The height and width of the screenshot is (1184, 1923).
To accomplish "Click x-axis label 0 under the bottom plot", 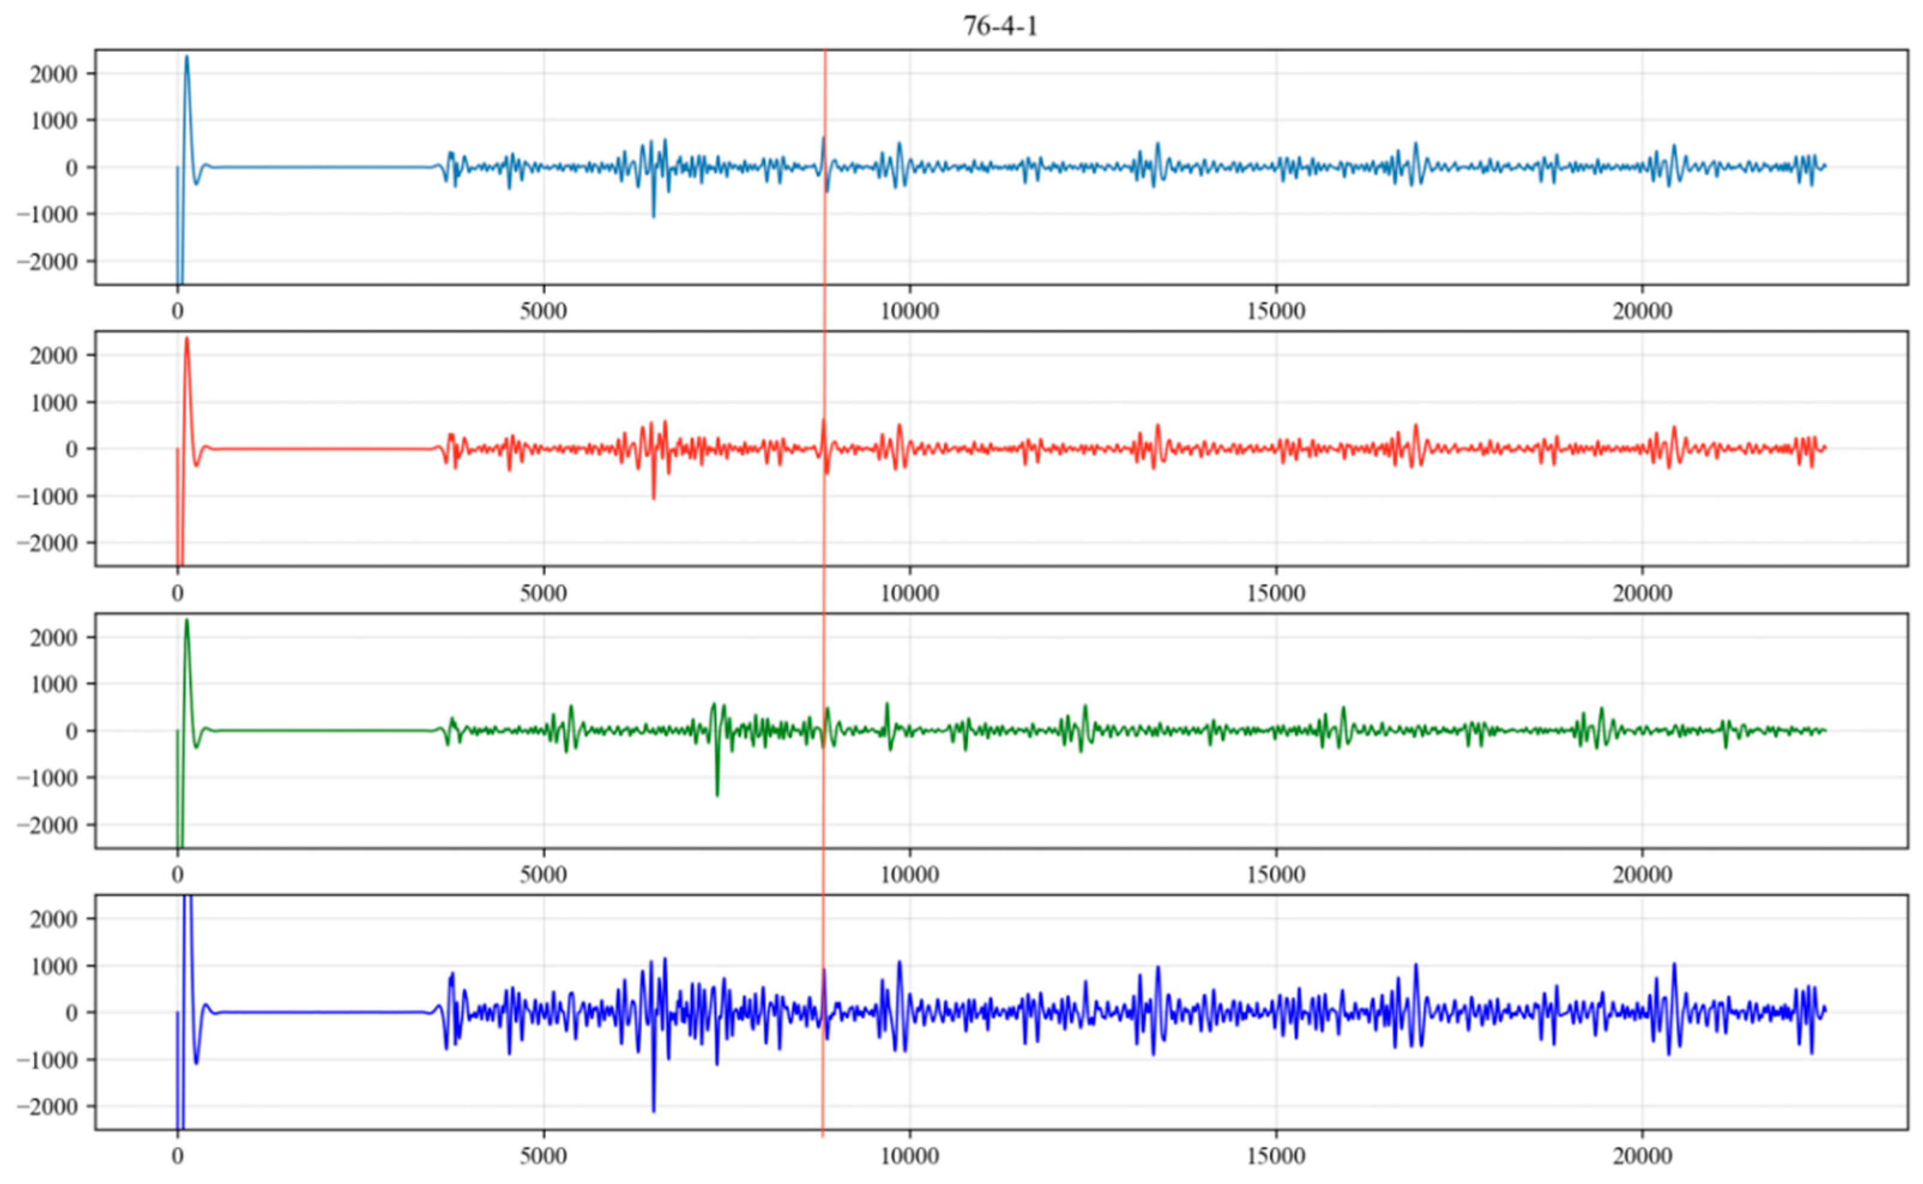I will pyautogui.click(x=178, y=1156).
